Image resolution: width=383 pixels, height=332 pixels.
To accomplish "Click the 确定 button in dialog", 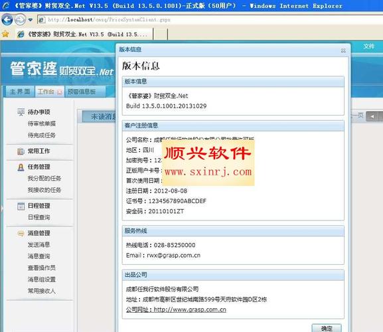I will coord(327,328).
